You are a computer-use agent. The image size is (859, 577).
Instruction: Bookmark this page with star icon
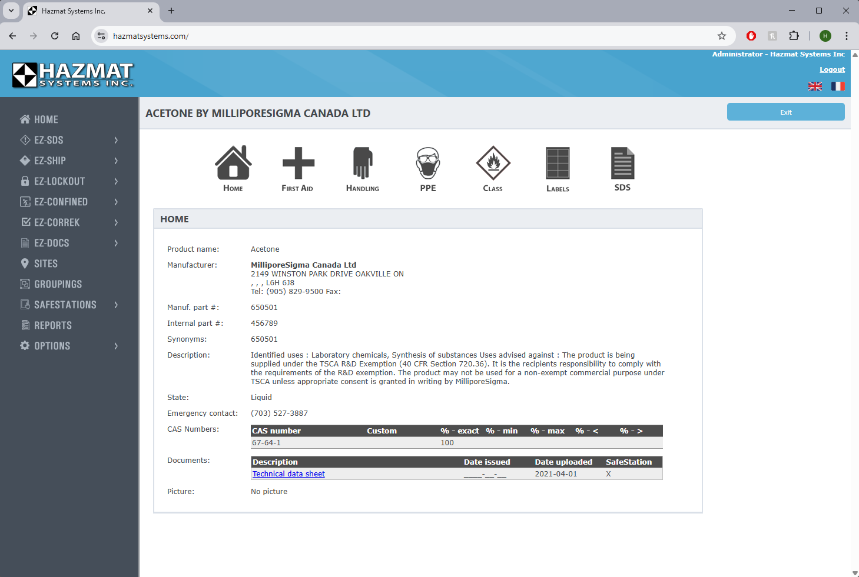point(722,36)
